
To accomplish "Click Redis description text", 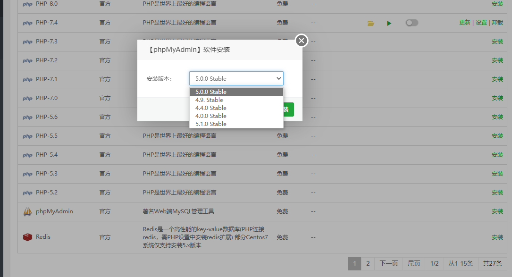I will (x=205, y=237).
